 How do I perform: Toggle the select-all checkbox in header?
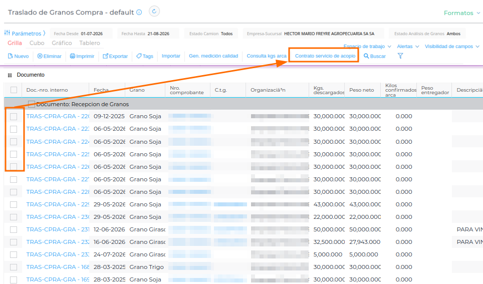(14, 90)
